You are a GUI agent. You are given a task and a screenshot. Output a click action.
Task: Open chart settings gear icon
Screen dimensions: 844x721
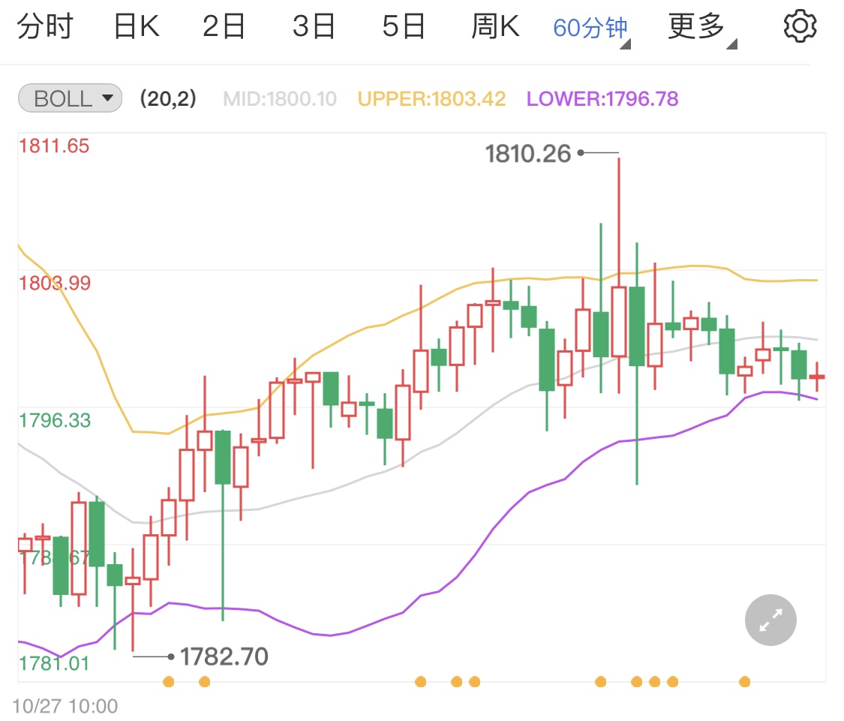point(800,27)
